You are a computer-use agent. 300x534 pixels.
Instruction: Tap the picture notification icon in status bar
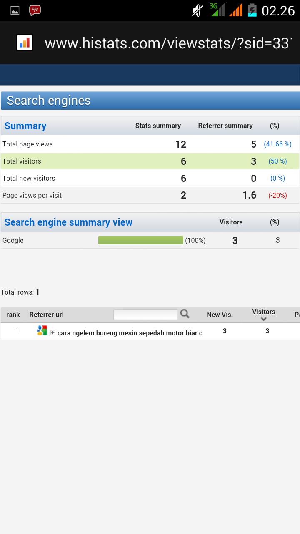pos(15,11)
